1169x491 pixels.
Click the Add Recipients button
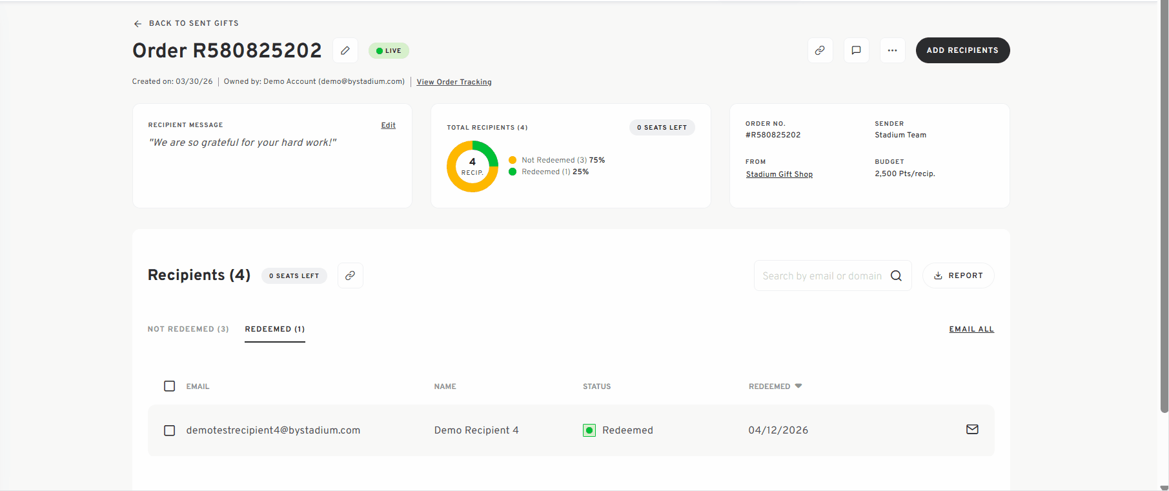point(962,50)
